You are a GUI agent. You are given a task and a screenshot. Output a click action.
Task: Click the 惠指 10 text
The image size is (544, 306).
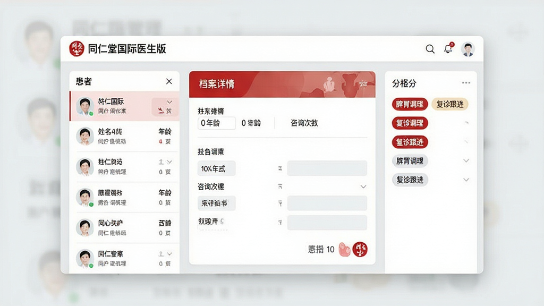click(x=321, y=250)
